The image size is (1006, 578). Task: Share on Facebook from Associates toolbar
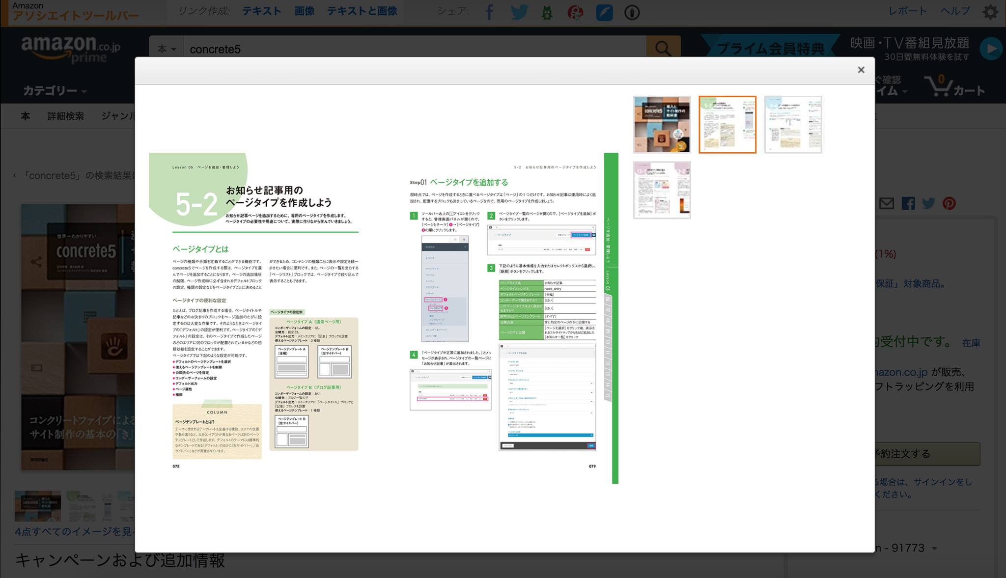489,12
